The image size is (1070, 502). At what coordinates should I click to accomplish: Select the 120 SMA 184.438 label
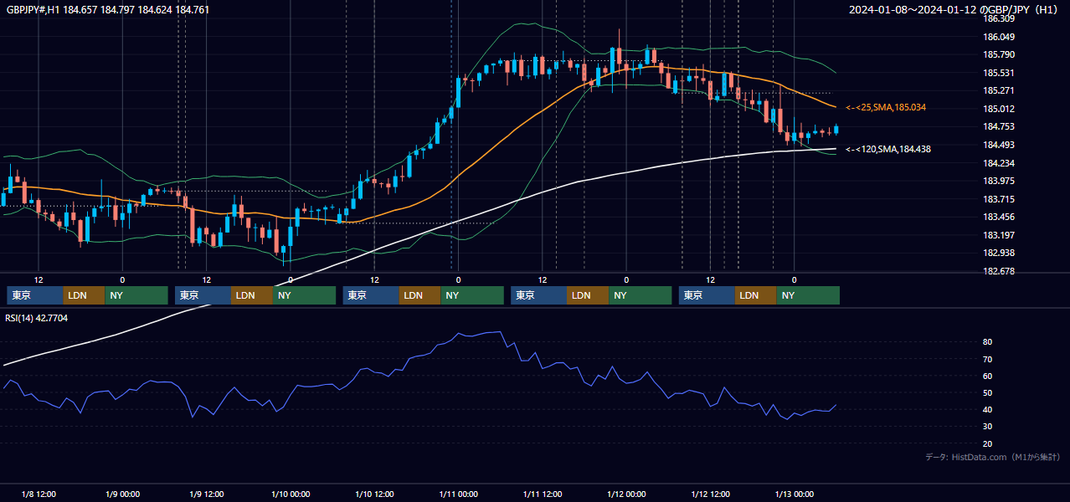tap(887, 149)
